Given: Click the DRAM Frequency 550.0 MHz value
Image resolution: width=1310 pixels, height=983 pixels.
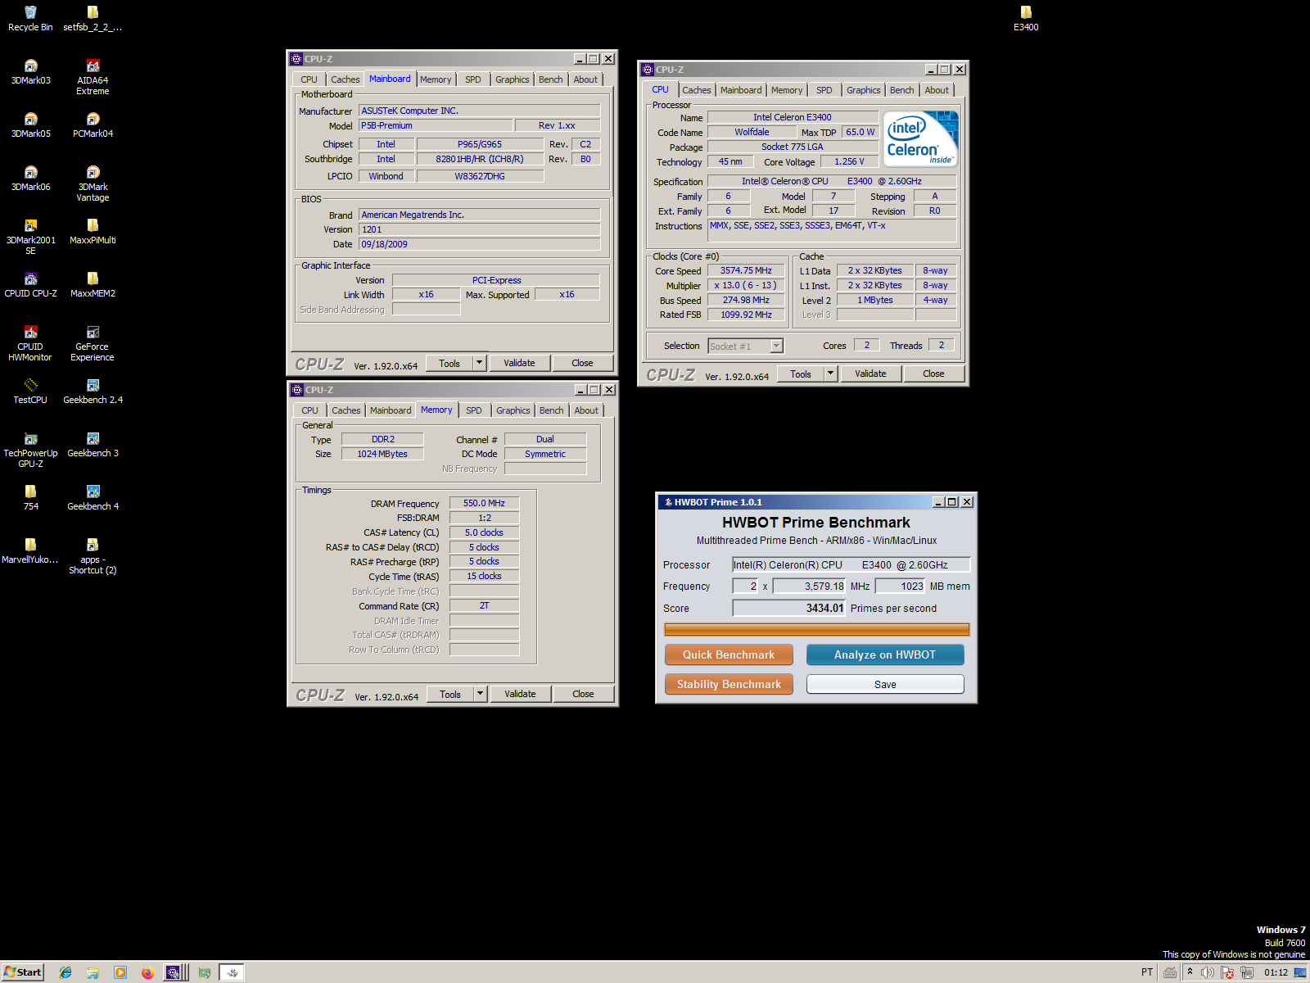Looking at the screenshot, I should 484,503.
